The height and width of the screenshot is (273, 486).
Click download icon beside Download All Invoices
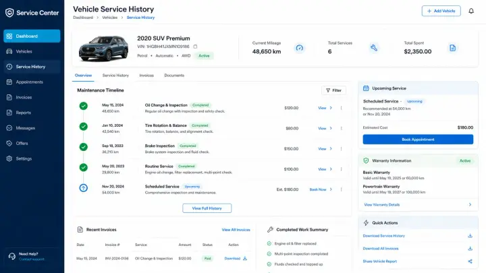click(x=470, y=248)
